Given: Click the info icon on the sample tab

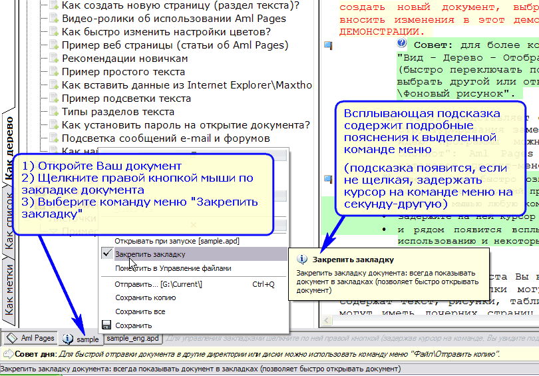Looking at the screenshot, I should click(x=68, y=339).
